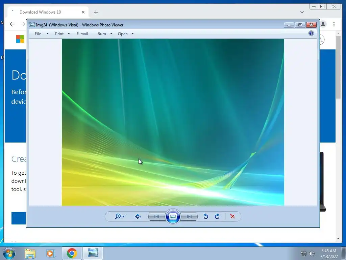Open network status tray icon
This screenshot has height=260, width=346.
point(304,254)
